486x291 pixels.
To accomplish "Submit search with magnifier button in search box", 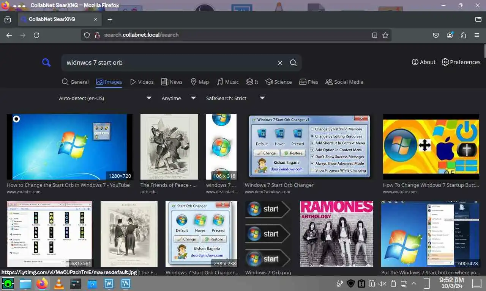I will tap(293, 63).
